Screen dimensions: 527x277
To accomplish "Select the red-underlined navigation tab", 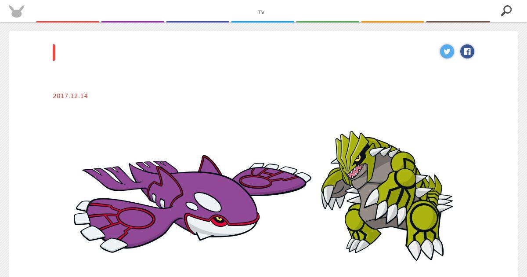I will 68,11.
